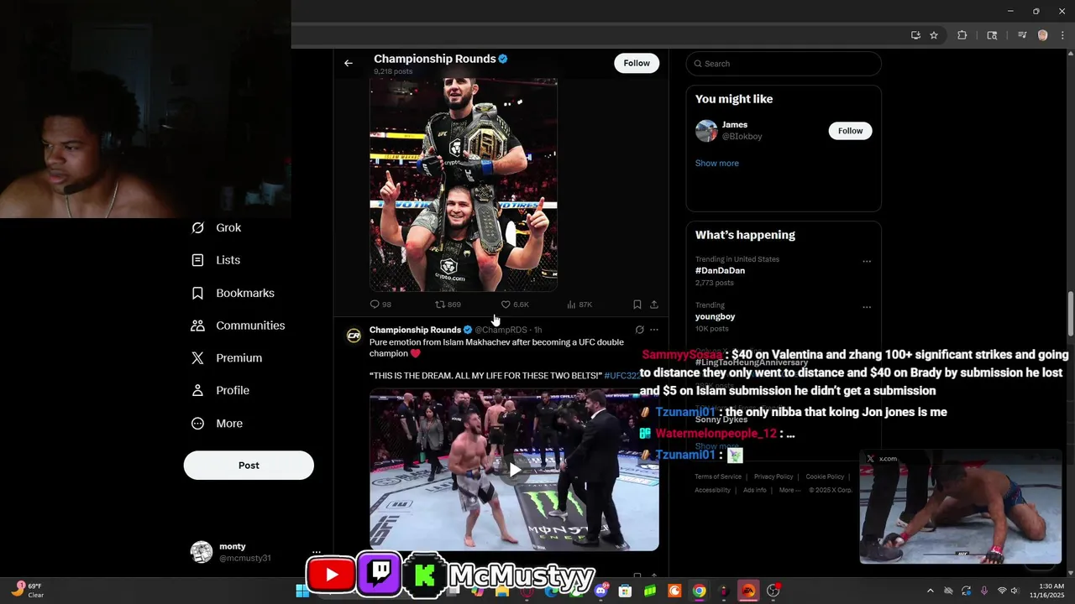Click the reply icon showing 98

(x=380, y=305)
